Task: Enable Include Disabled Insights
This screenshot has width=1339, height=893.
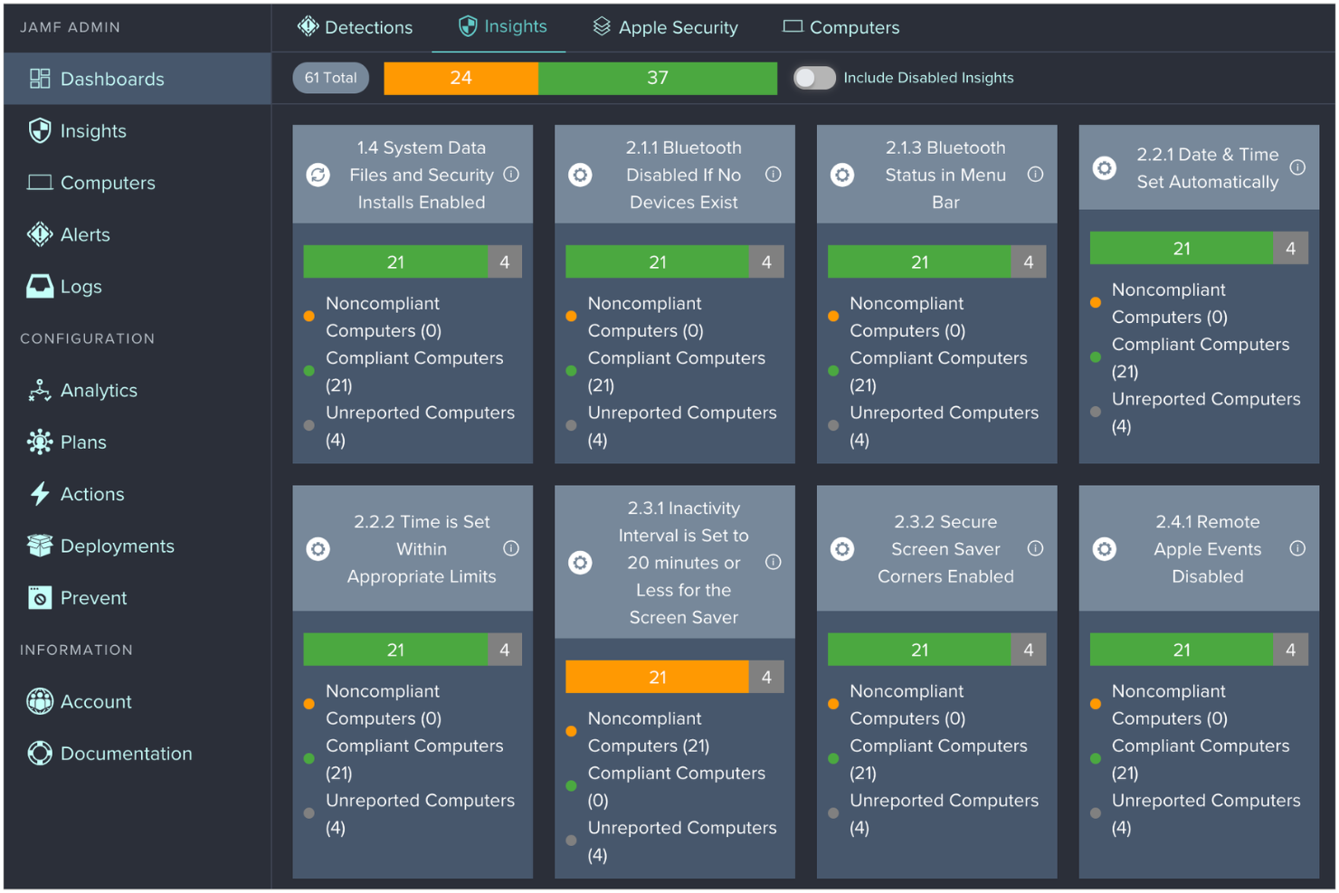Action: tap(813, 78)
